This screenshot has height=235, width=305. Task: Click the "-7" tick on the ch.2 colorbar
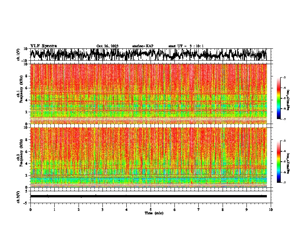[x=284, y=182]
